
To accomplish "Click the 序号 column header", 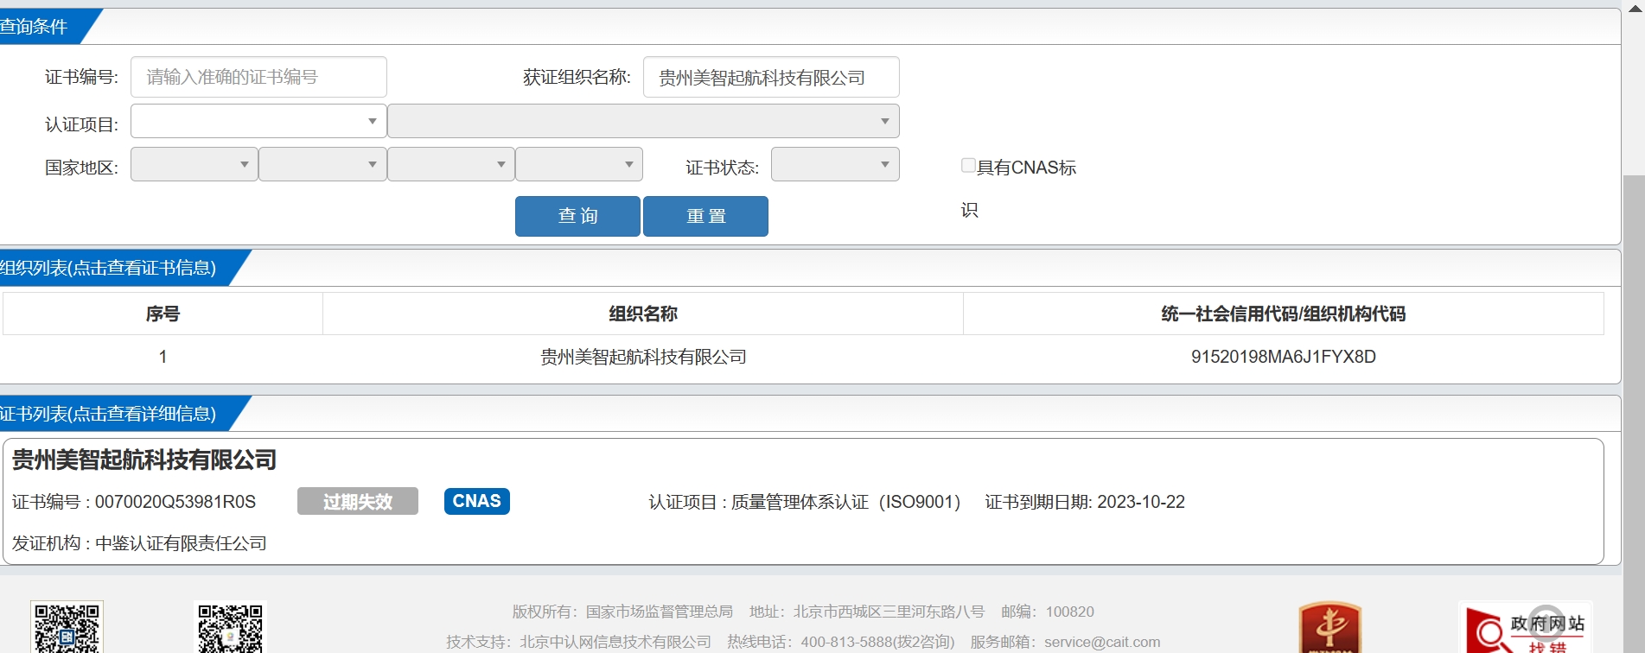I will [x=163, y=314].
